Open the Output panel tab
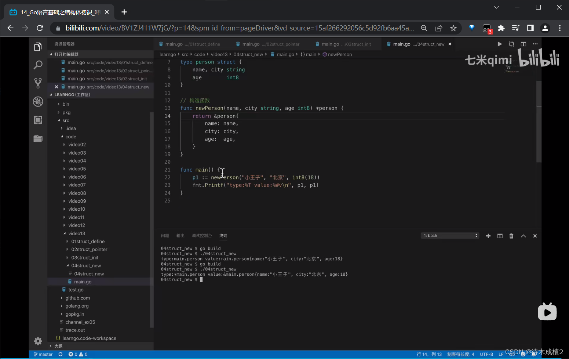Image resolution: width=569 pixels, height=359 pixels. (180, 236)
